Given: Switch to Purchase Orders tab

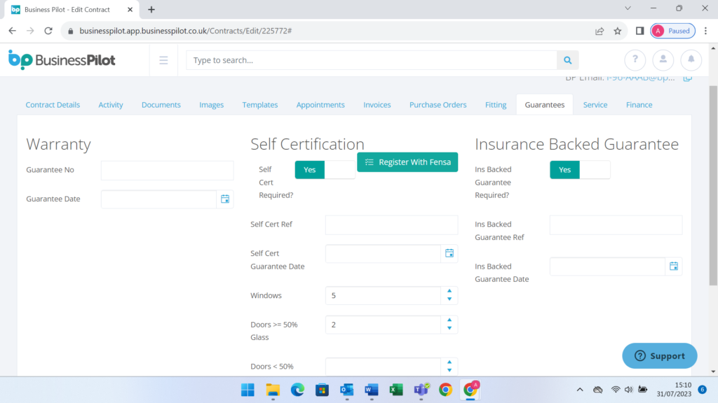Looking at the screenshot, I should coord(438,105).
